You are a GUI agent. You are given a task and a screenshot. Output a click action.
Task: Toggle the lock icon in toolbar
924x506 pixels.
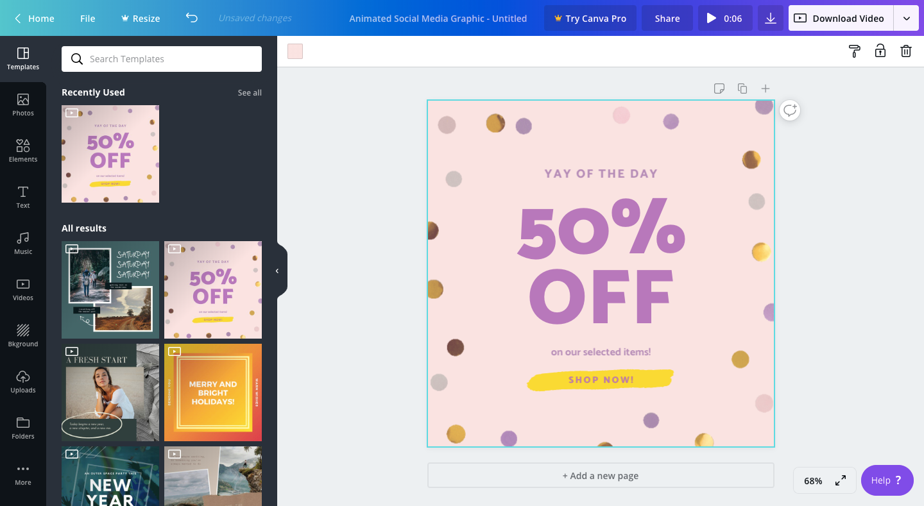click(x=880, y=51)
